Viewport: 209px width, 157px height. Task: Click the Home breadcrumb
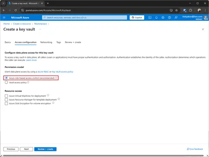7,24
